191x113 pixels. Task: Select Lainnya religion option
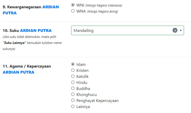pos(73,106)
